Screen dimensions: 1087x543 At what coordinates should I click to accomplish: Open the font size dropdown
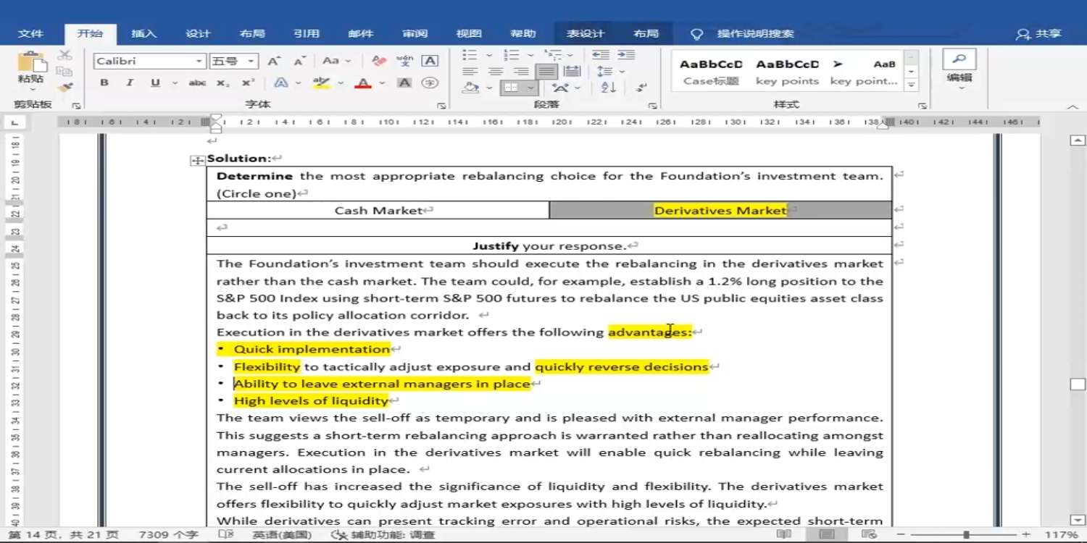tap(233, 61)
